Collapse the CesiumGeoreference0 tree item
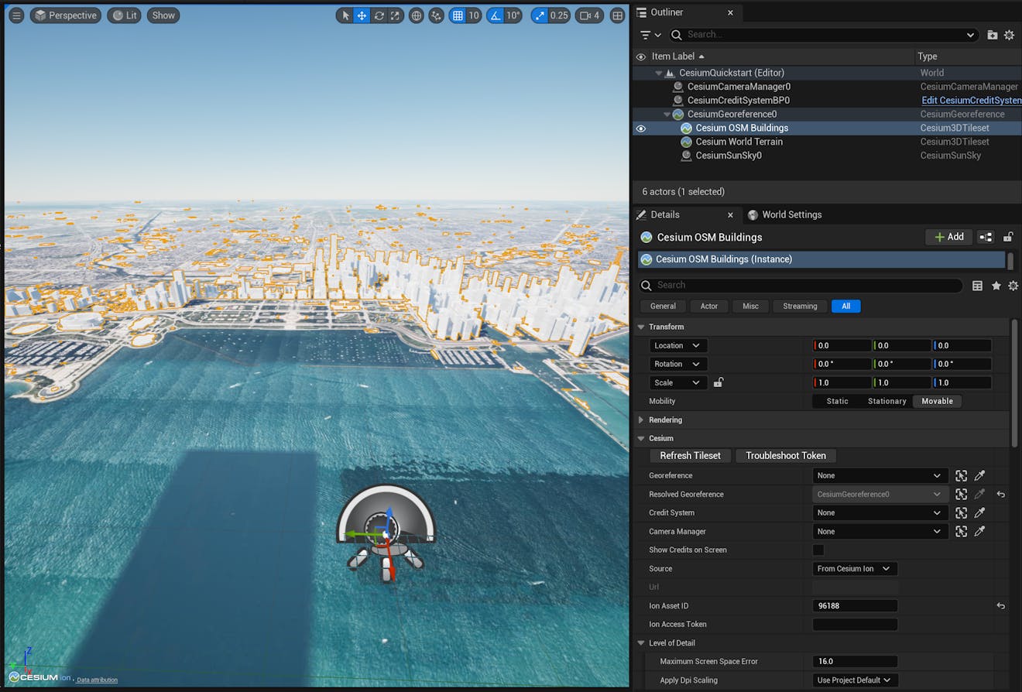This screenshot has height=692, width=1022. (667, 114)
